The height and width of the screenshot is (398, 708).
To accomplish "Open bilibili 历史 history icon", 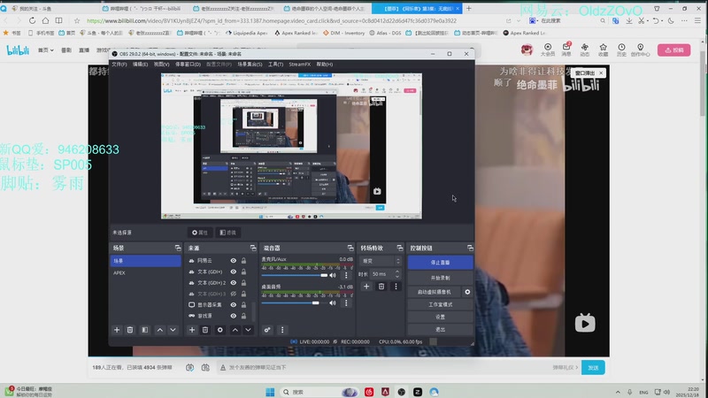I will point(622,50).
